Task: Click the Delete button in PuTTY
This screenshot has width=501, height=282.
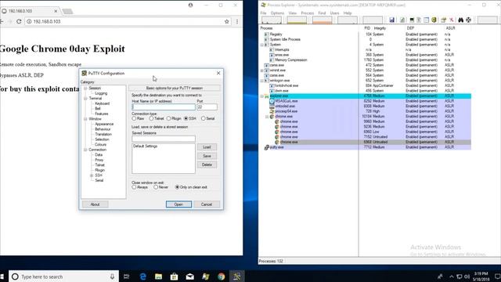Action: click(x=207, y=164)
